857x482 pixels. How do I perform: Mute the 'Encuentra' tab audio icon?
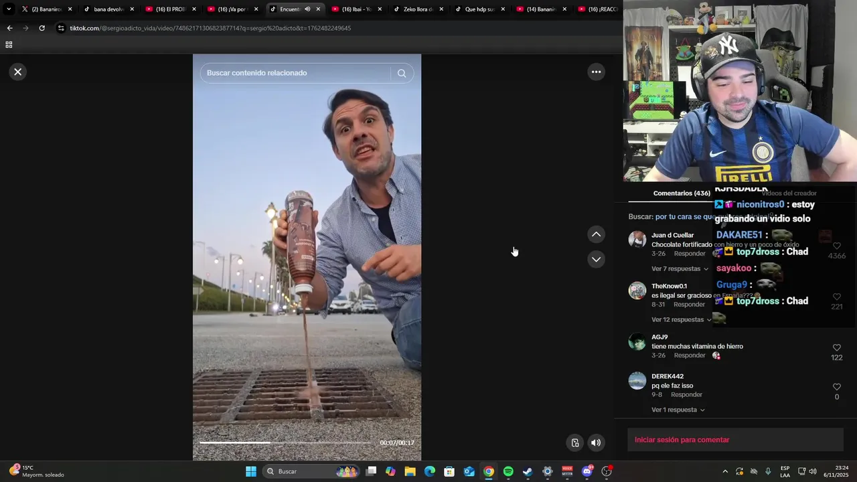click(x=307, y=9)
